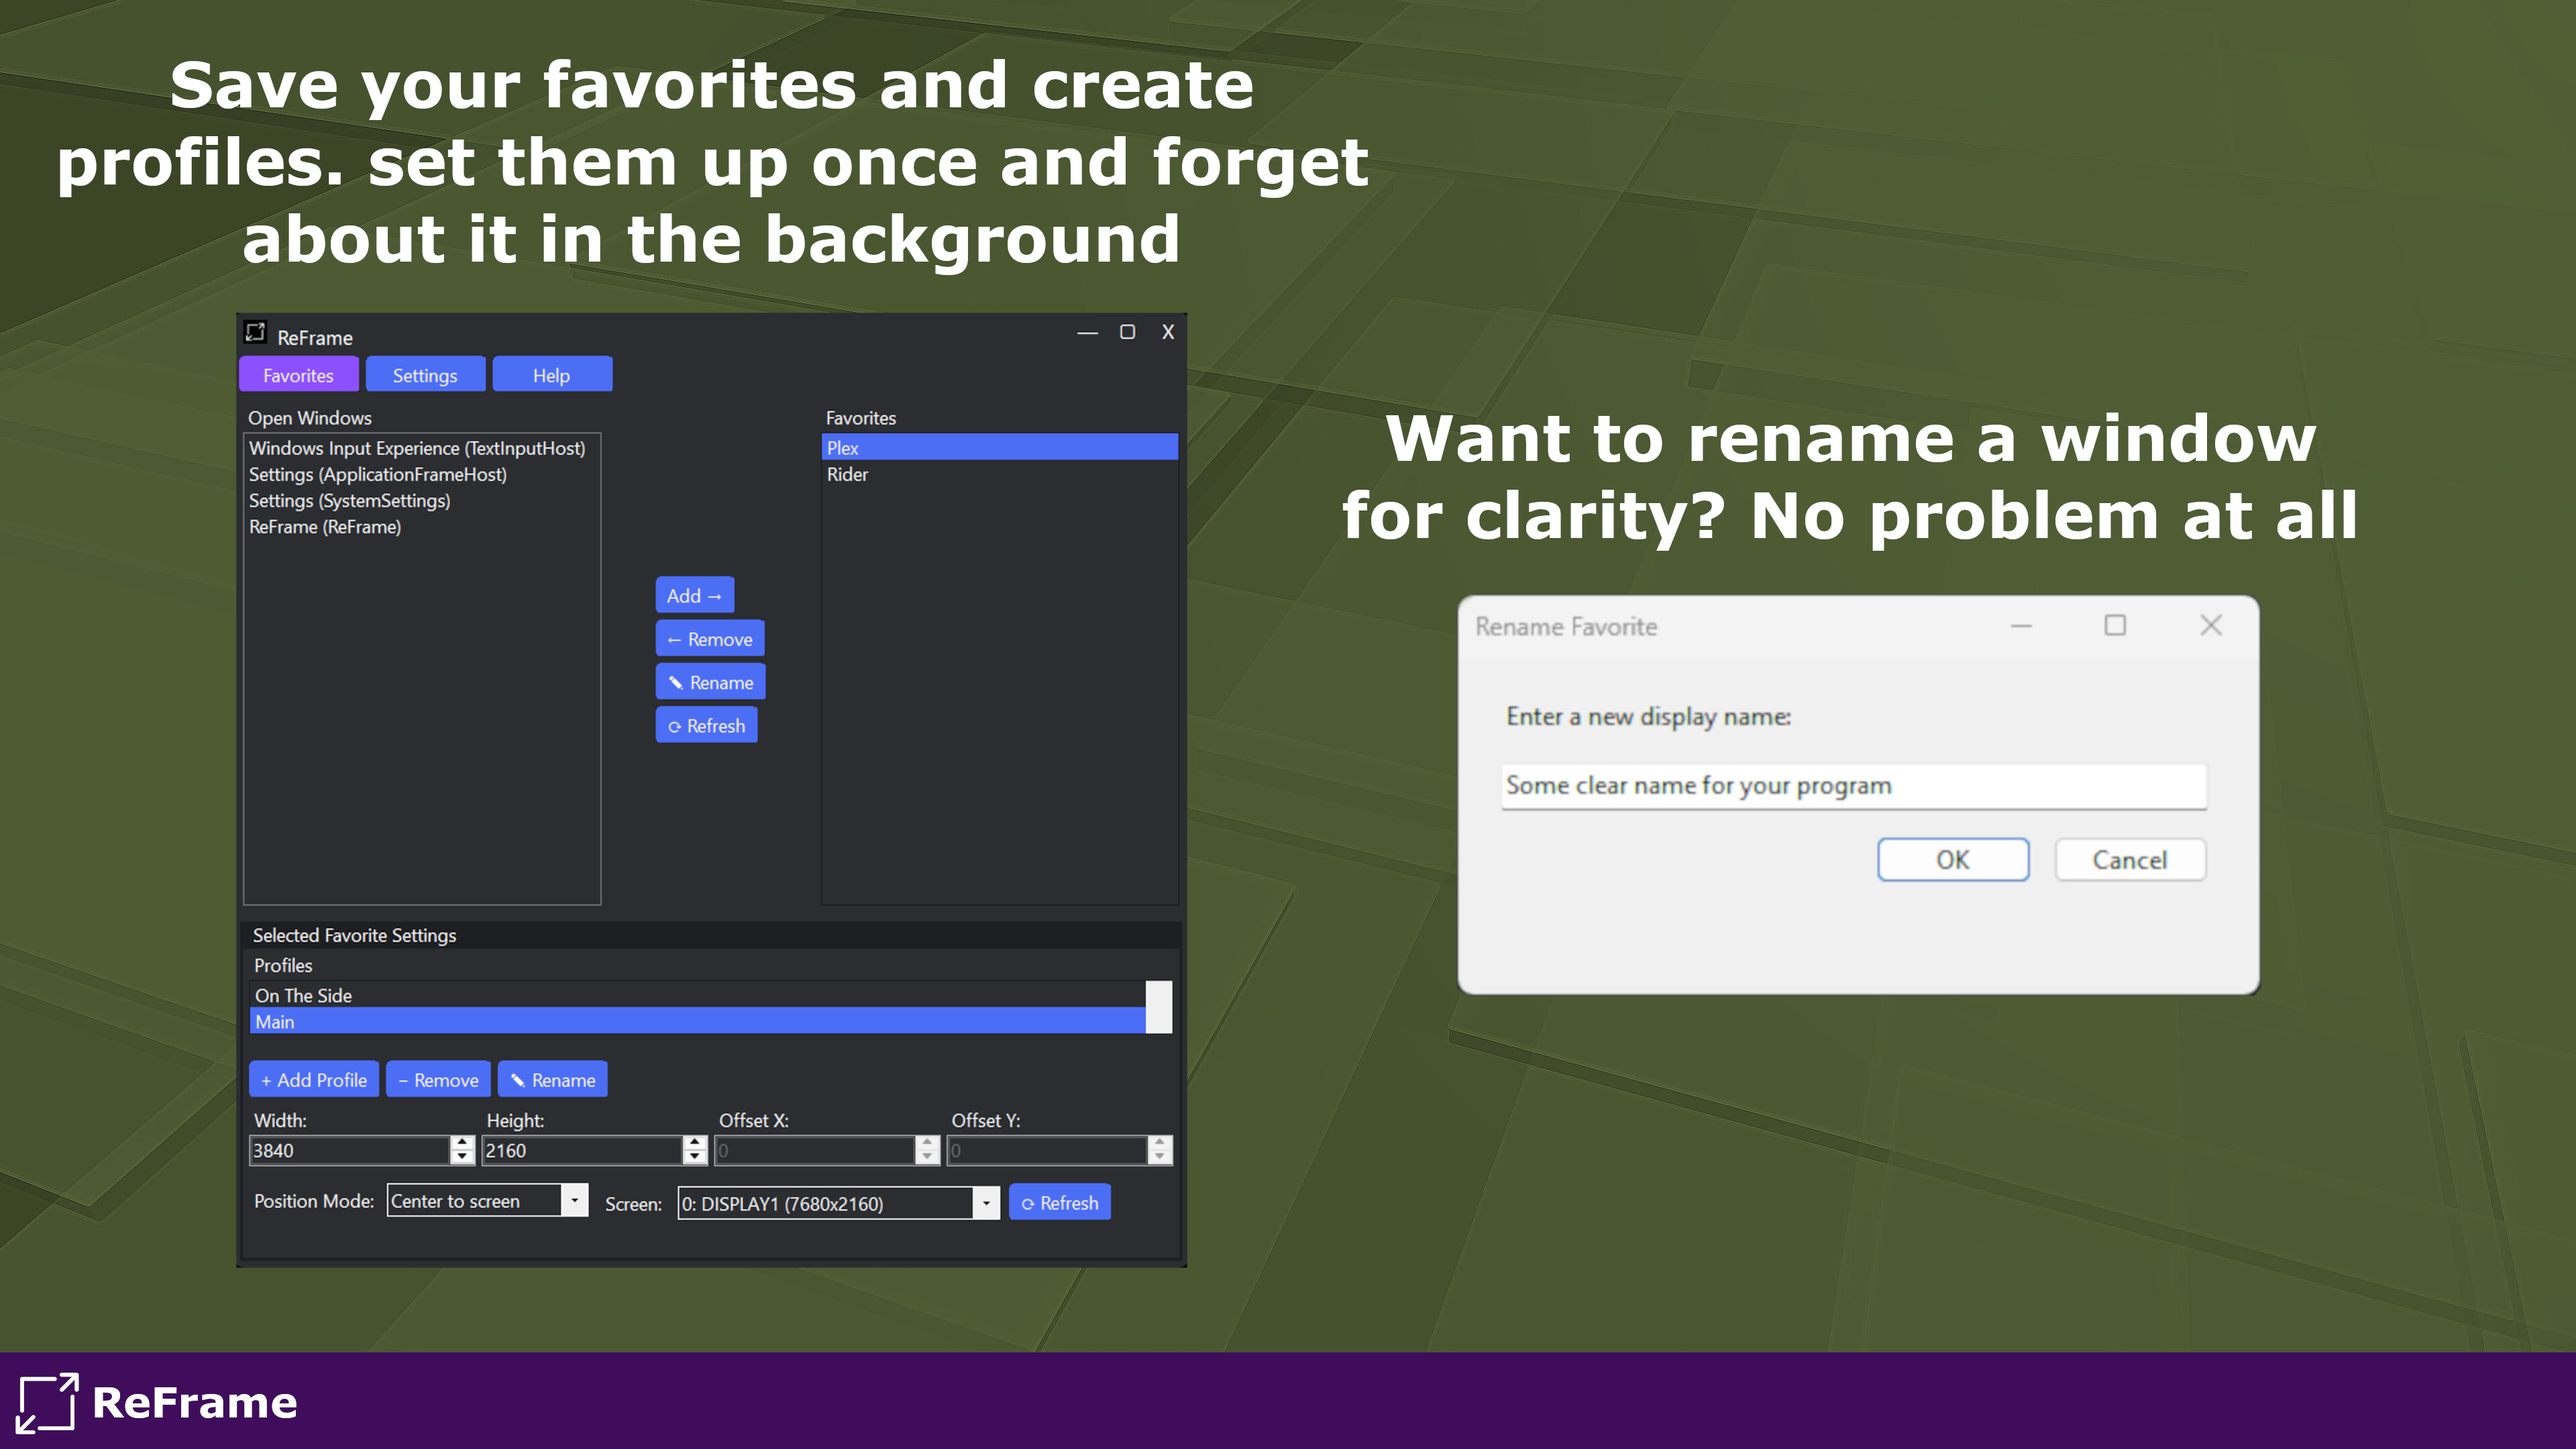Click the circular Refresh icon below Rename
Image resolution: width=2576 pixels, height=1449 pixels.
(x=675, y=725)
